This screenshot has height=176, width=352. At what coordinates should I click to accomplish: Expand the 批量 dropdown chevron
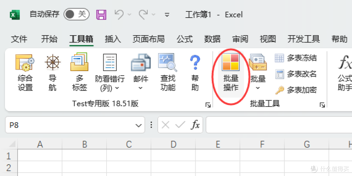point(258,88)
